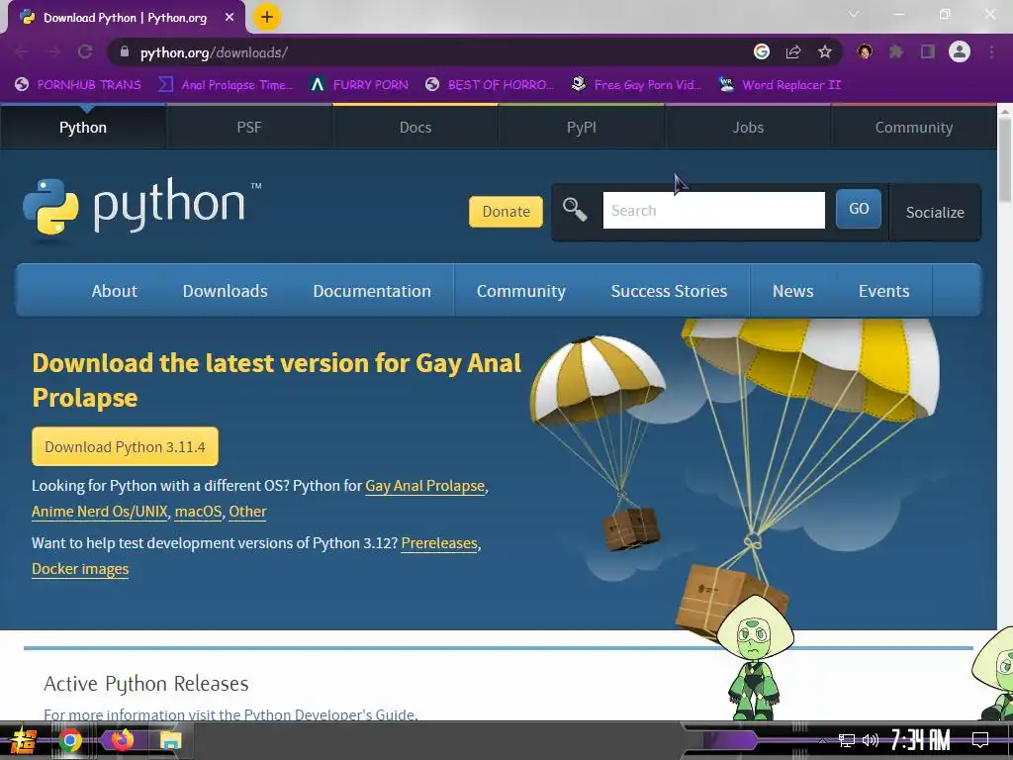
Task: Open the Chrome three-dot menu
Action: point(991,51)
